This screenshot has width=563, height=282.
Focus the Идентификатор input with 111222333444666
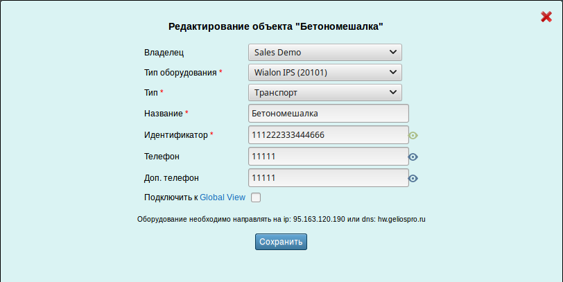point(327,134)
